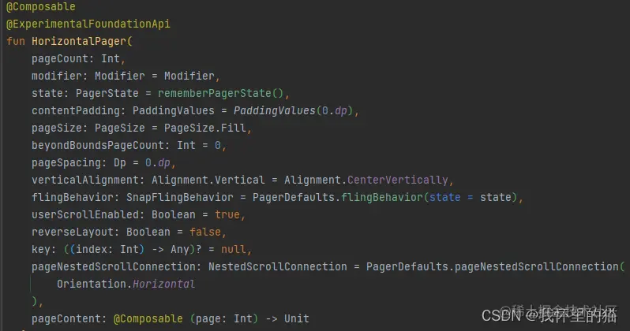Click the italic PaddingValues(0.dp) call

294,110
